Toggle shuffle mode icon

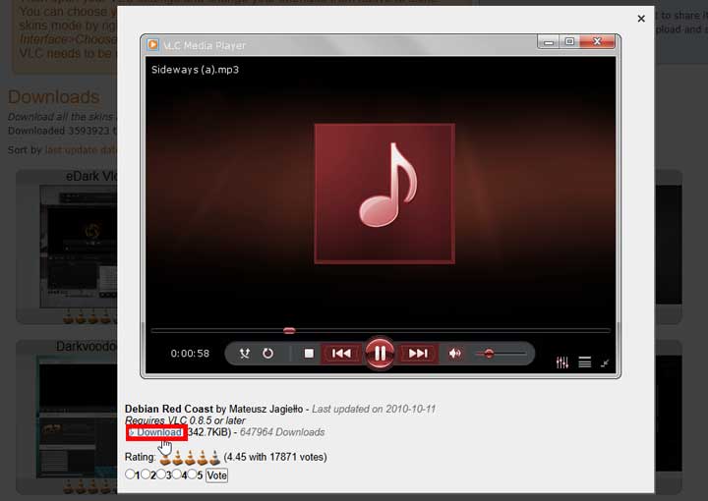click(244, 353)
